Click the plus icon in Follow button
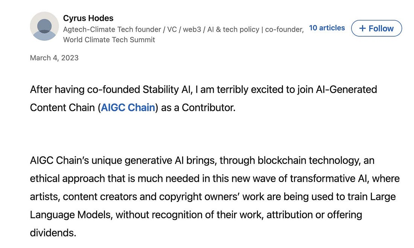414x248 pixels. coord(362,28)
